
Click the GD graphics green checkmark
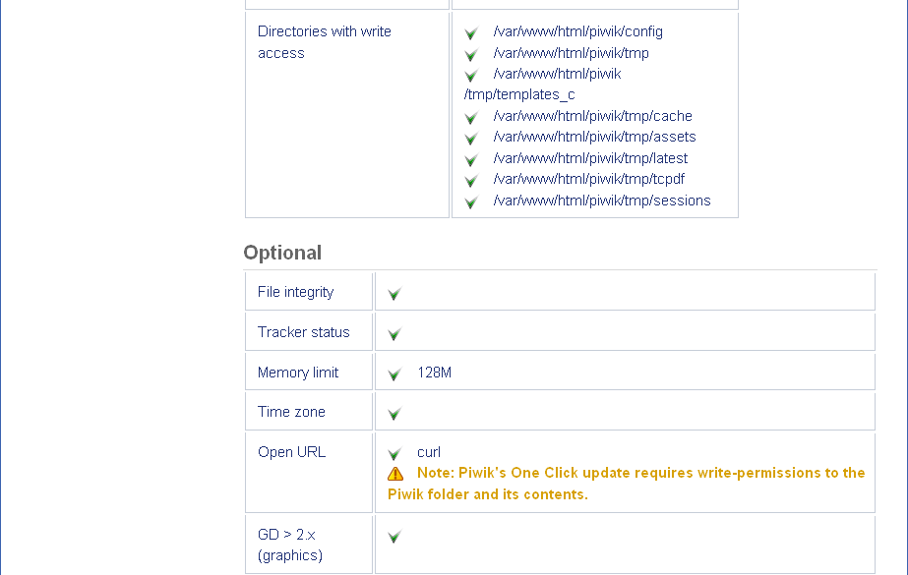point(394,537)
